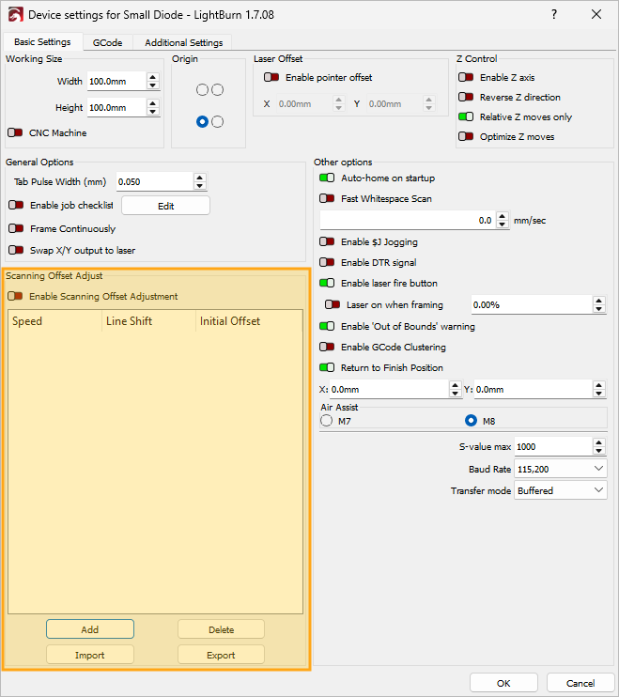The image size is (619, 697).
Task: Turn on Enable job checklist
Action: coord(16,205)
